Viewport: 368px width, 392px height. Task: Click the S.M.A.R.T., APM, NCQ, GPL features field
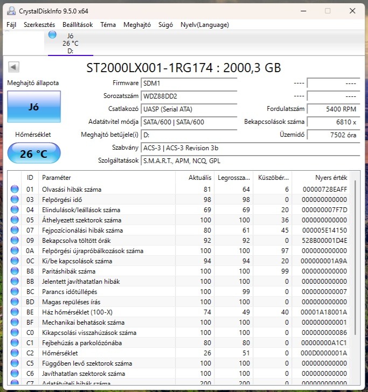(x=251, y=161)
